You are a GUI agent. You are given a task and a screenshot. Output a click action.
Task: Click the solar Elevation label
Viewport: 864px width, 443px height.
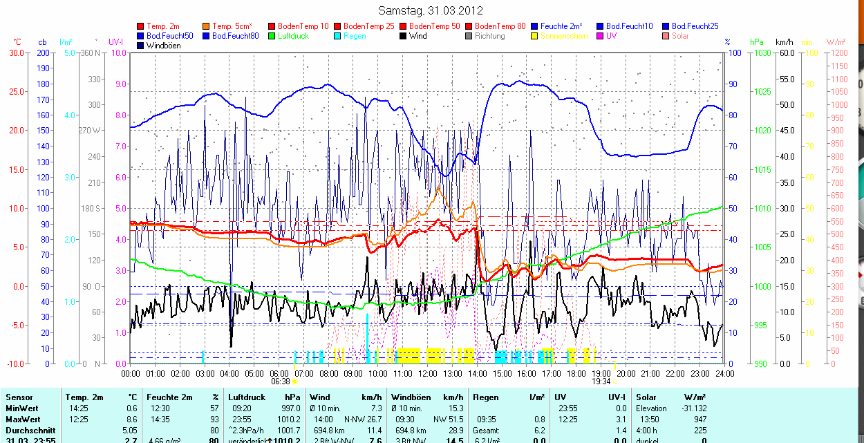click(x=652, y=408)
